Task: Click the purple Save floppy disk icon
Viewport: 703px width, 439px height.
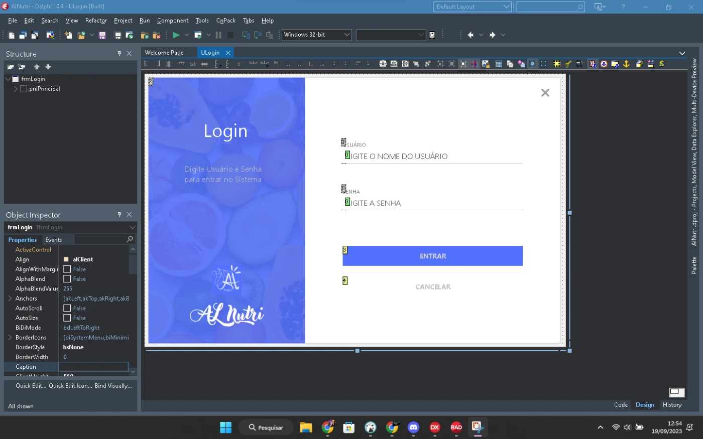Action: coord(102,35)
